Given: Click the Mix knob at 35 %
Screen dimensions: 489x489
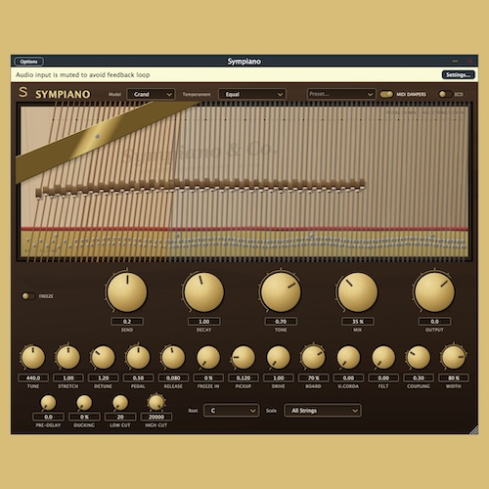Looking at the screenshot, I should [358, 292].
